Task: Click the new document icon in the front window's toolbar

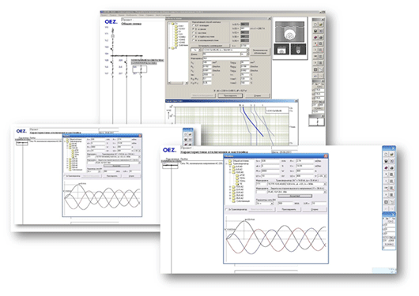Action: pos(386,154)
